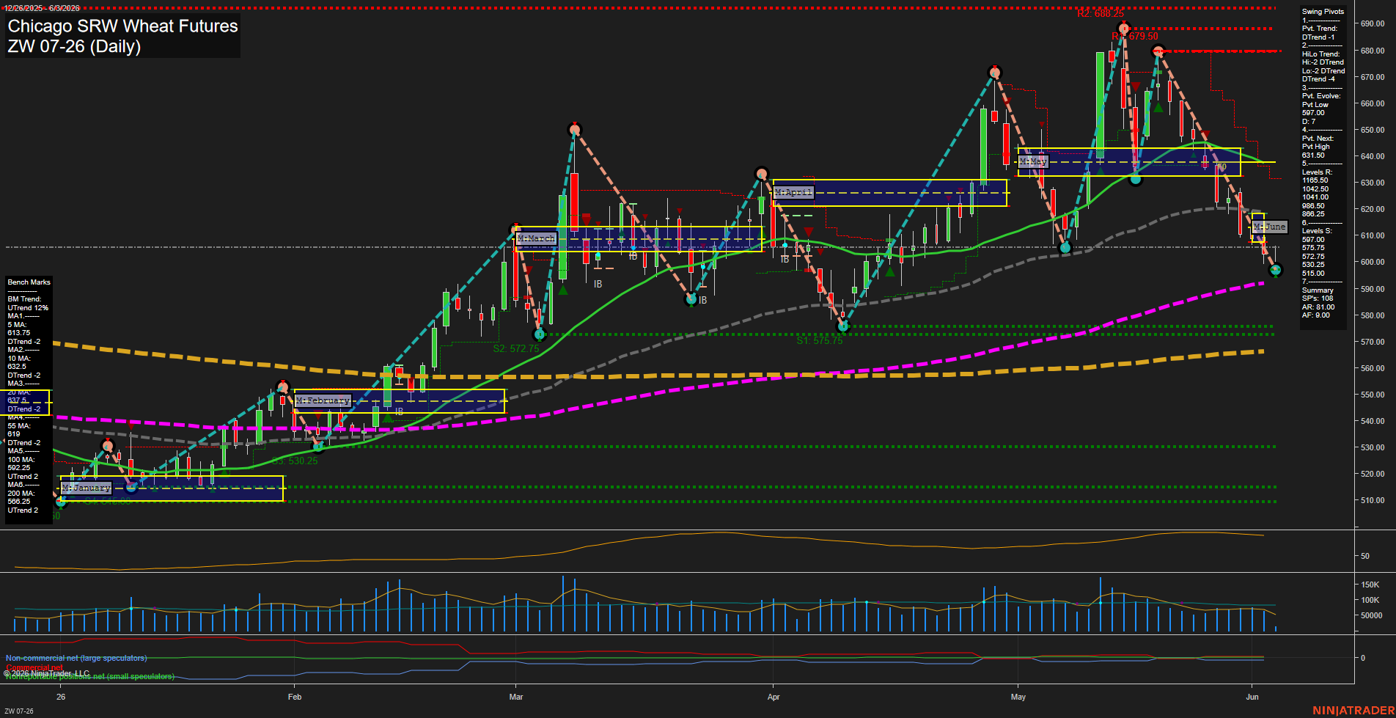Click the UTrend 12% benchmark trend value
The image size is (1396, 718).
28,308
